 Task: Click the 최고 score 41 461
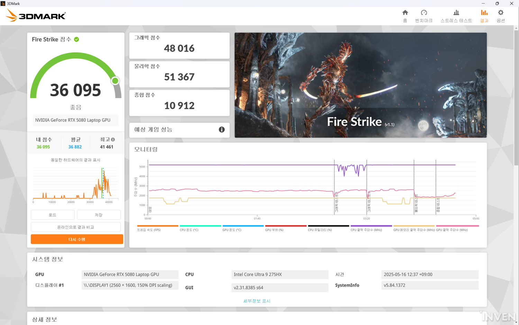[x=107, y=147]
